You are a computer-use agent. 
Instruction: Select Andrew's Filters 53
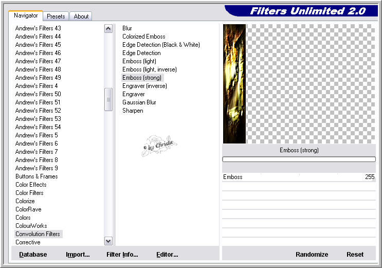[x=38, y=119]
